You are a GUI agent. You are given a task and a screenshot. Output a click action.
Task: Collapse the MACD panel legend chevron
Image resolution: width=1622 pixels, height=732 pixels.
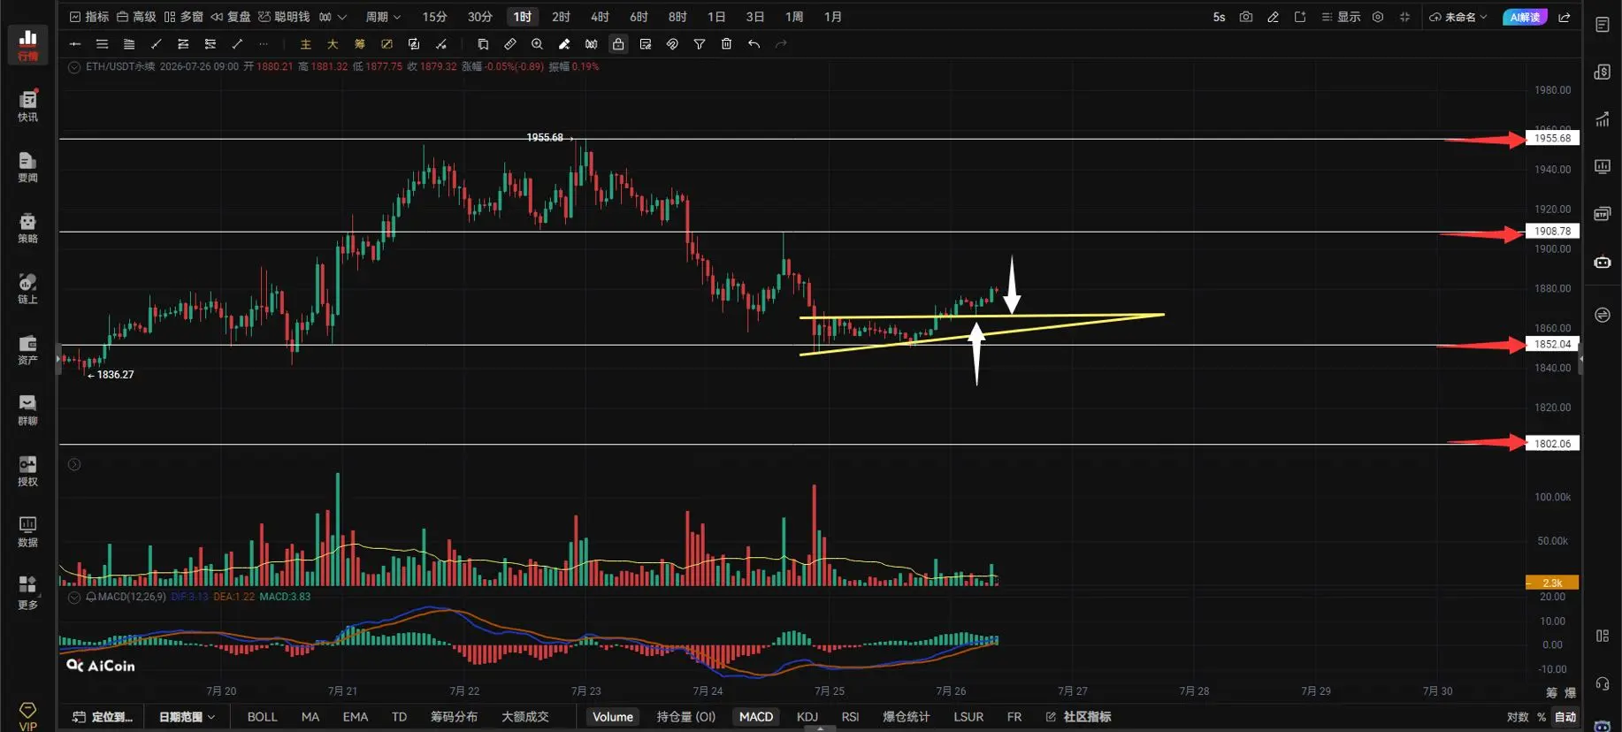point(74,597)
